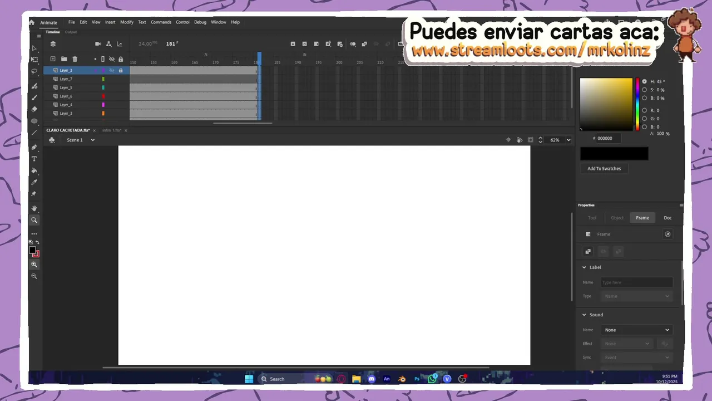Open the layer depth panel
712x401 pixels.
point(120,44)
